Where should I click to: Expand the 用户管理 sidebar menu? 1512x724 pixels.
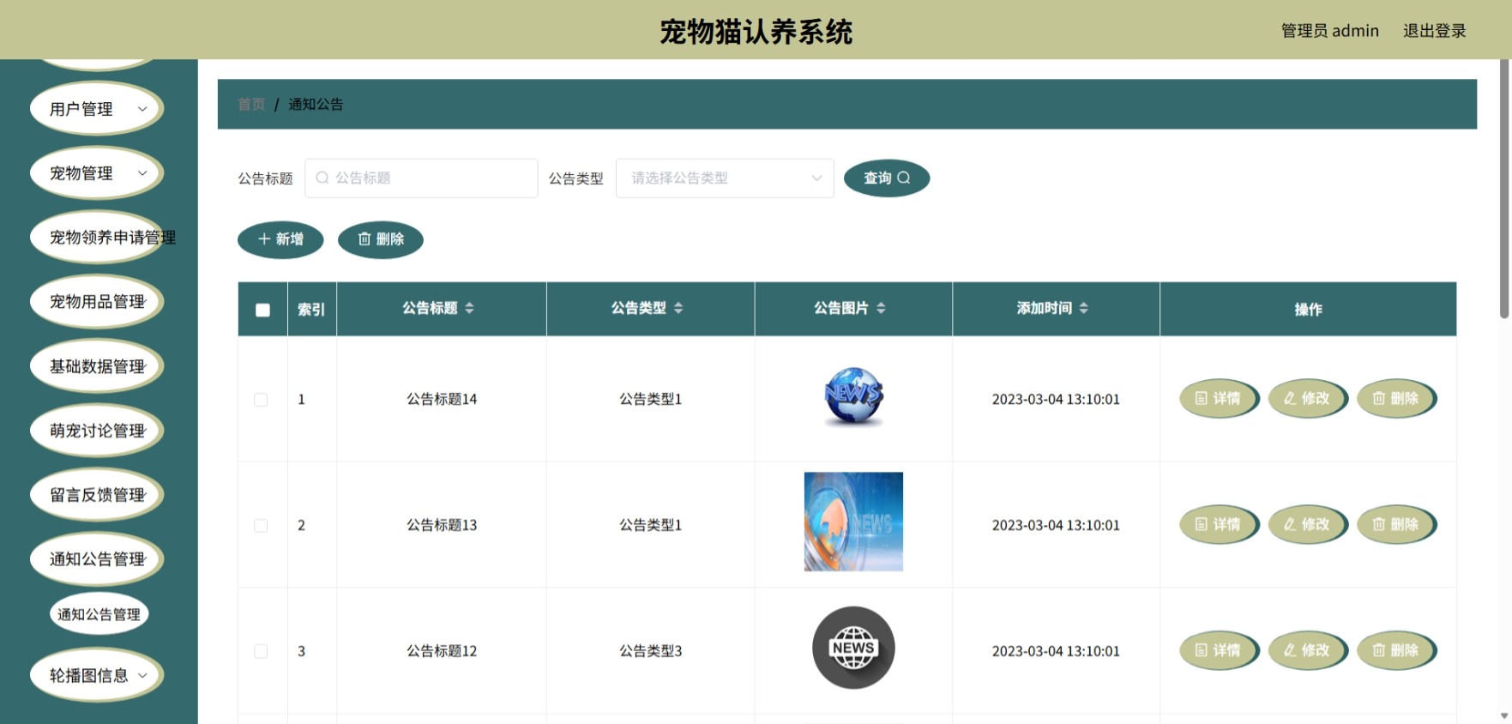97,109
